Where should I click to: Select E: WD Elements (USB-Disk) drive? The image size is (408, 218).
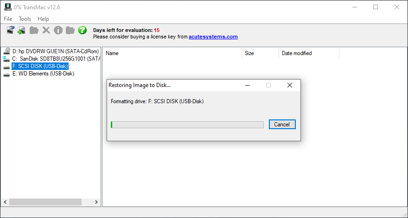point(43,74)
